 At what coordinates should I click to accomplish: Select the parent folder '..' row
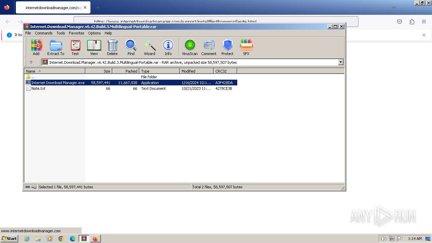point(131,77)
